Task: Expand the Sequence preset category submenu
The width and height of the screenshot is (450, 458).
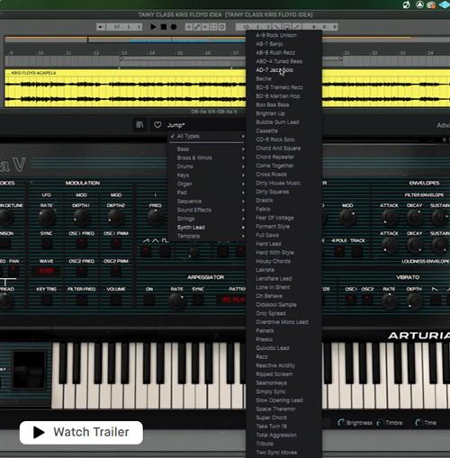Action: (x=207, y=202)
